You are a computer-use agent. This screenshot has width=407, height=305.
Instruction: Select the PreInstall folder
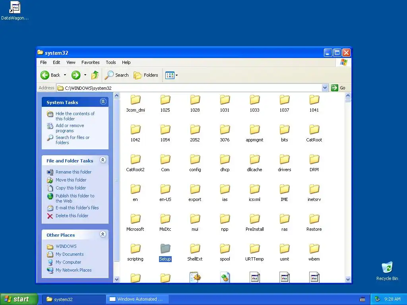[254, 222]
